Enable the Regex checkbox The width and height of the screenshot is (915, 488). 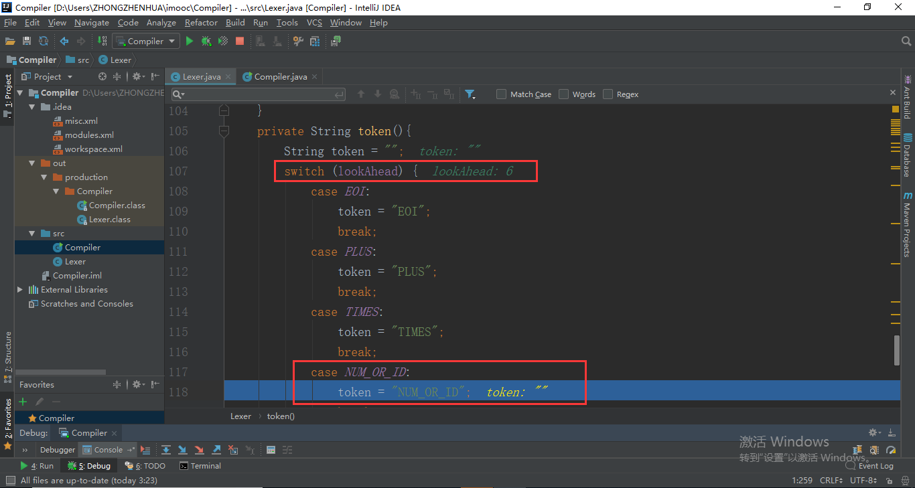[608, 94]
